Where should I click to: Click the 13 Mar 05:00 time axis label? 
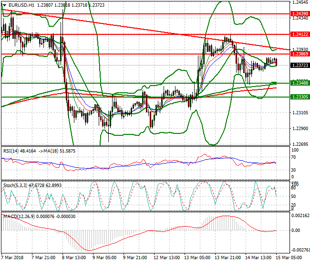pos(197,258)
